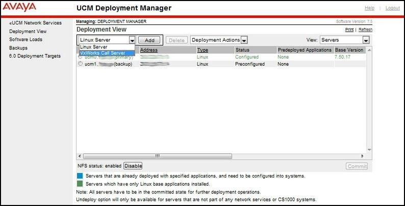405x206 pixels.
Task: Click base version 7.50.17 cell
Action: 342,57
